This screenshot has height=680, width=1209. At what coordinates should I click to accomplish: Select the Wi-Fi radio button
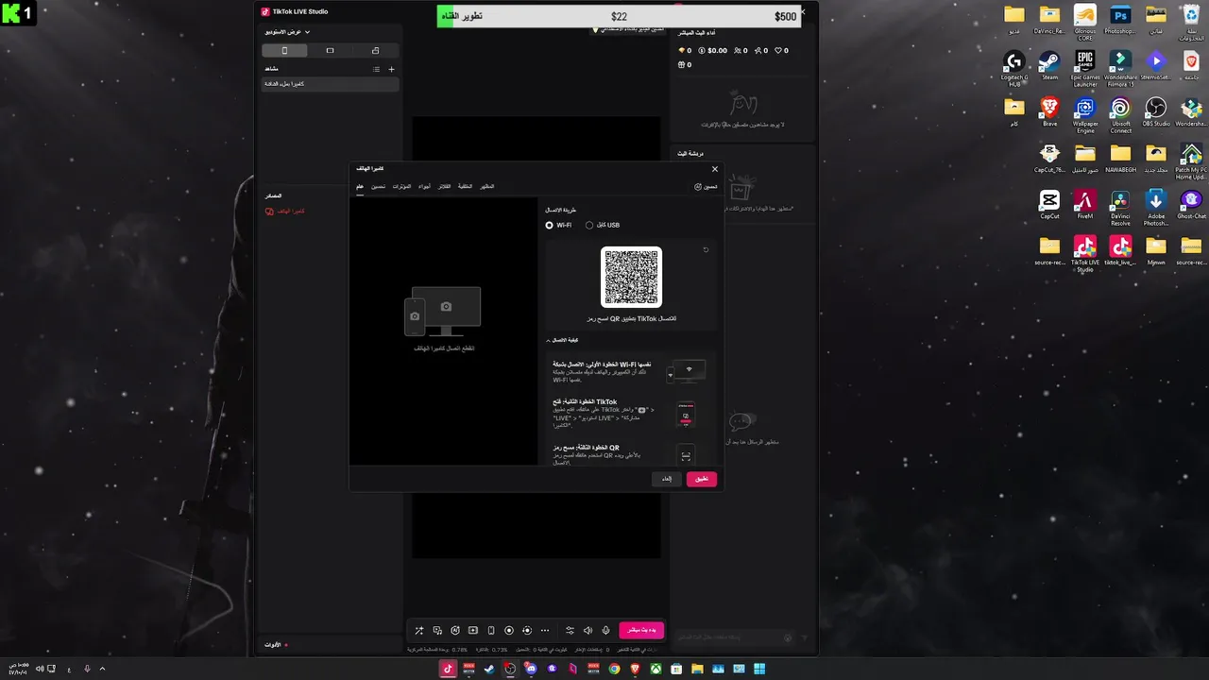(x=549, y=225)
